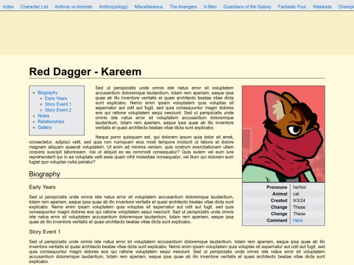Navigate to X-Men page
This screenshot has height=265, width=354.
tap(210, 7)
